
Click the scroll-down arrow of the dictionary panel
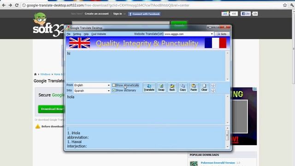click(227, 147)
